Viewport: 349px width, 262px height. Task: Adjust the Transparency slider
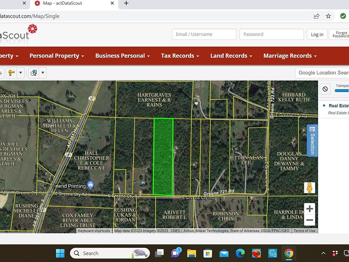342,91
